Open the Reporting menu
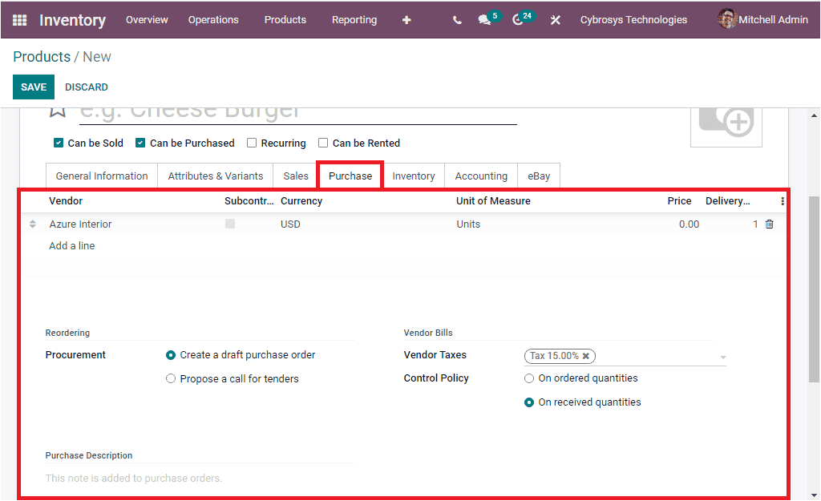The image size is (821, 501). 354,20
